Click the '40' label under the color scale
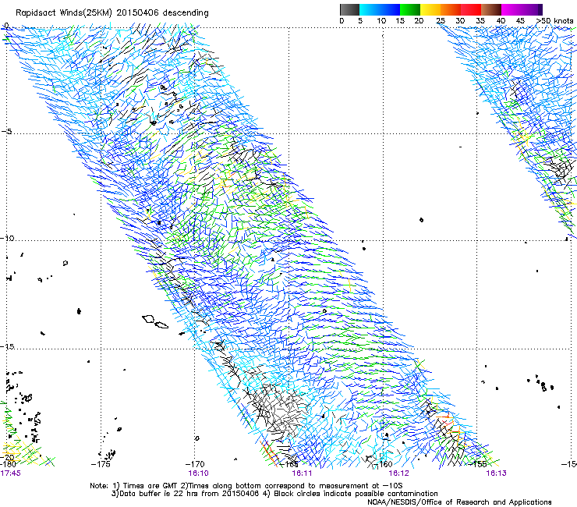 click(501, 21)
